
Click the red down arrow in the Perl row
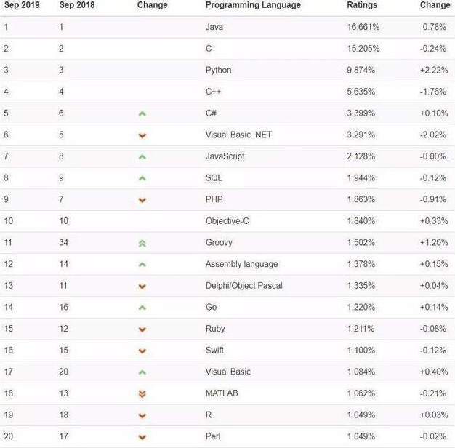coord(142,437)
